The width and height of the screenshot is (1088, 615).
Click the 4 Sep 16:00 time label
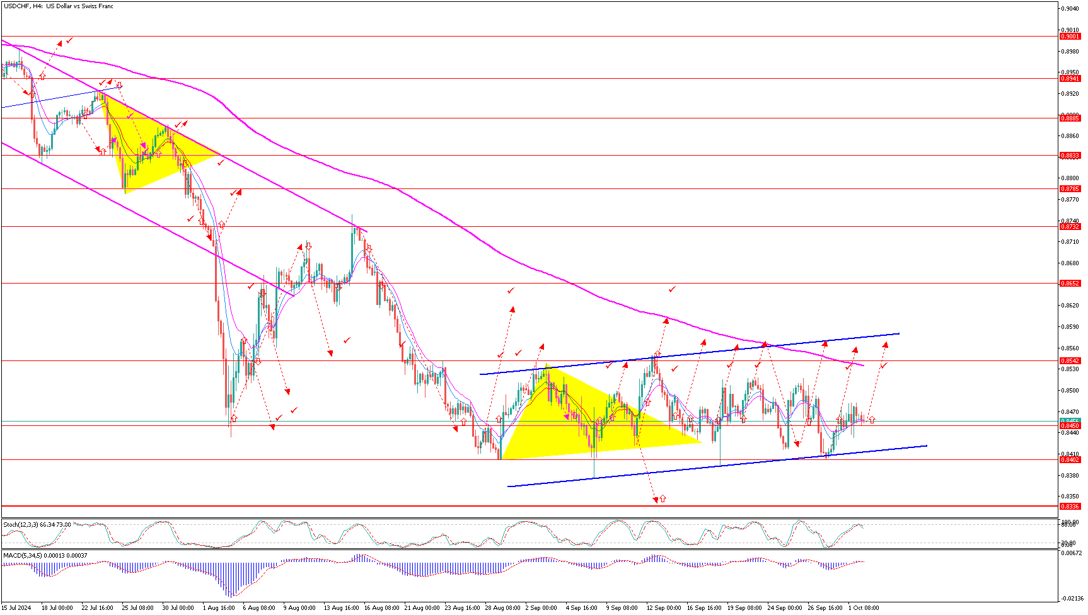tap(582, 608)
